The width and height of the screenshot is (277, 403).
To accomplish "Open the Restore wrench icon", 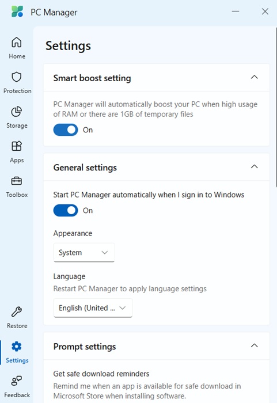I will pyautogui.click(x=17, y=312).
